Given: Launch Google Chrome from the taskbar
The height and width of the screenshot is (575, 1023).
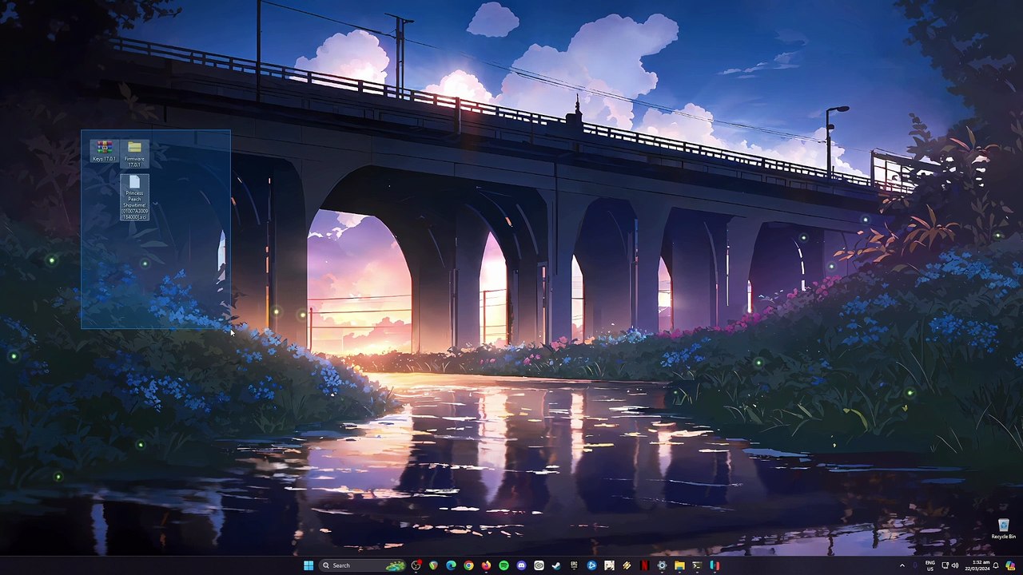Looking at the screenshot, I should pyautogui.click(x=468, y=565).
